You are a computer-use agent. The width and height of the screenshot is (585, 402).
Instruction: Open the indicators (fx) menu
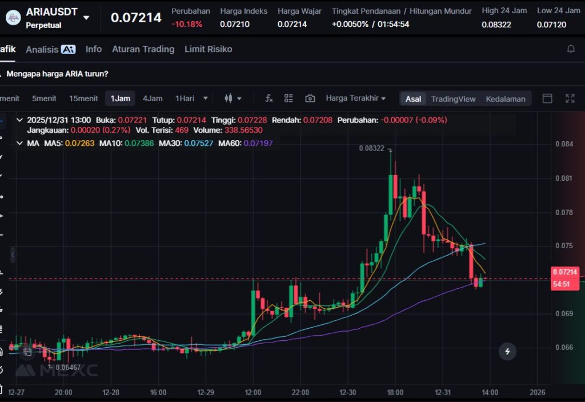click(x=269, y=98)
